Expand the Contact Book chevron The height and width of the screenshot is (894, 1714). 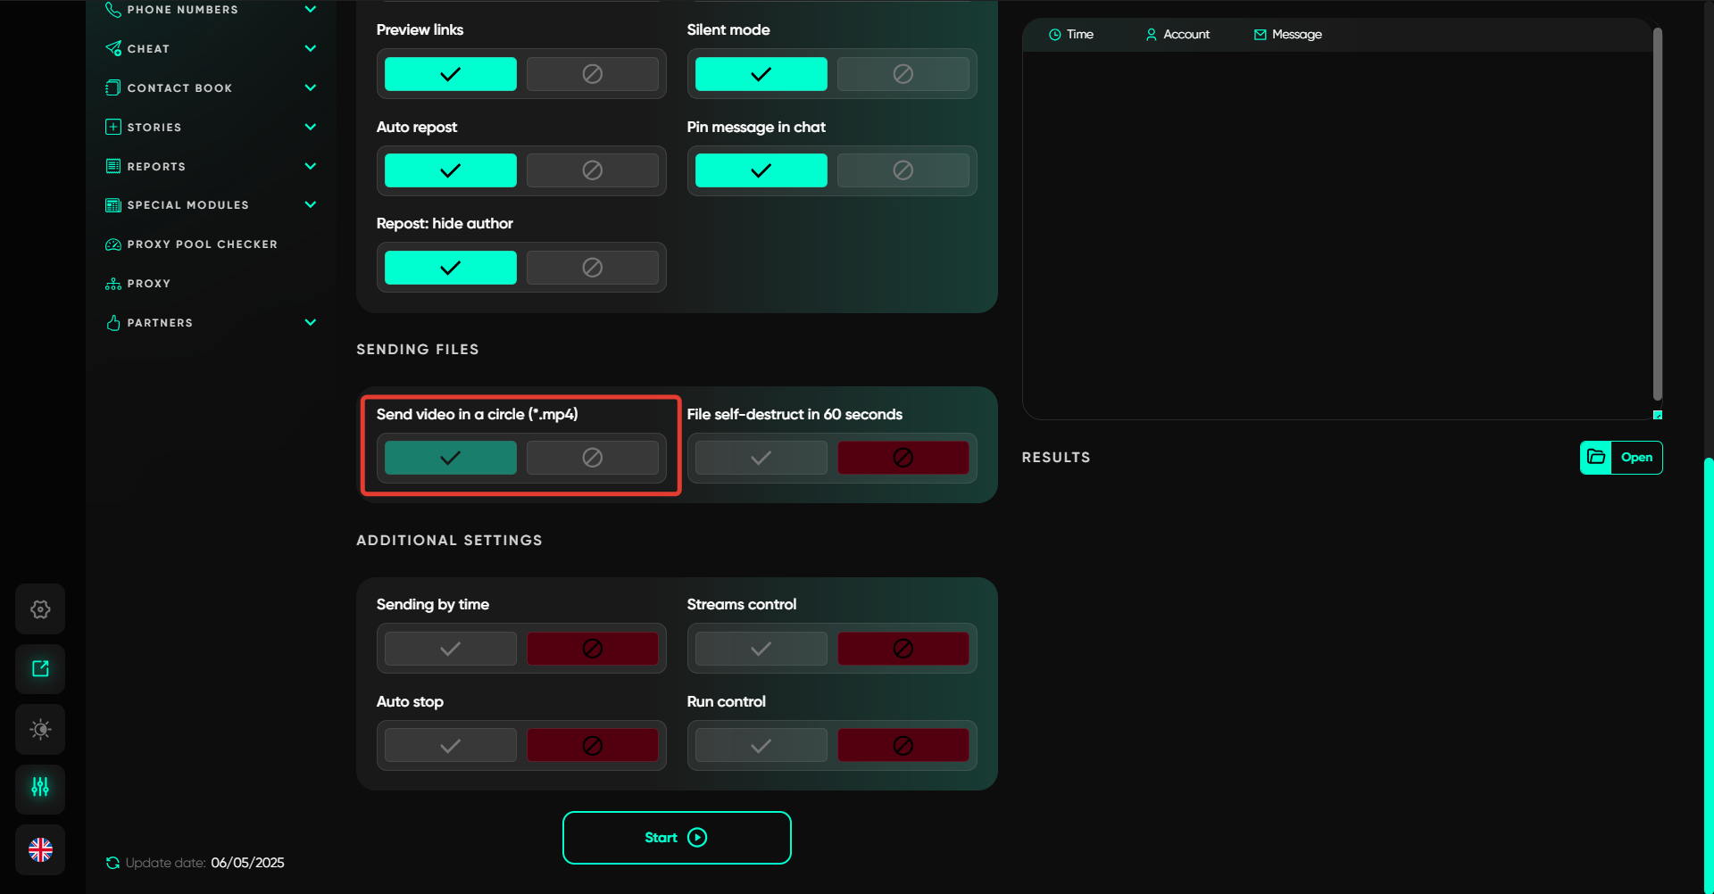310,87
